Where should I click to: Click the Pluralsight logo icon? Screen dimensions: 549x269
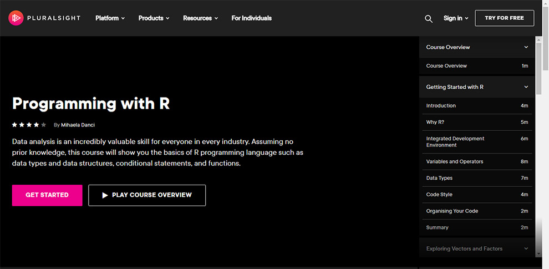tap(16, 18)
